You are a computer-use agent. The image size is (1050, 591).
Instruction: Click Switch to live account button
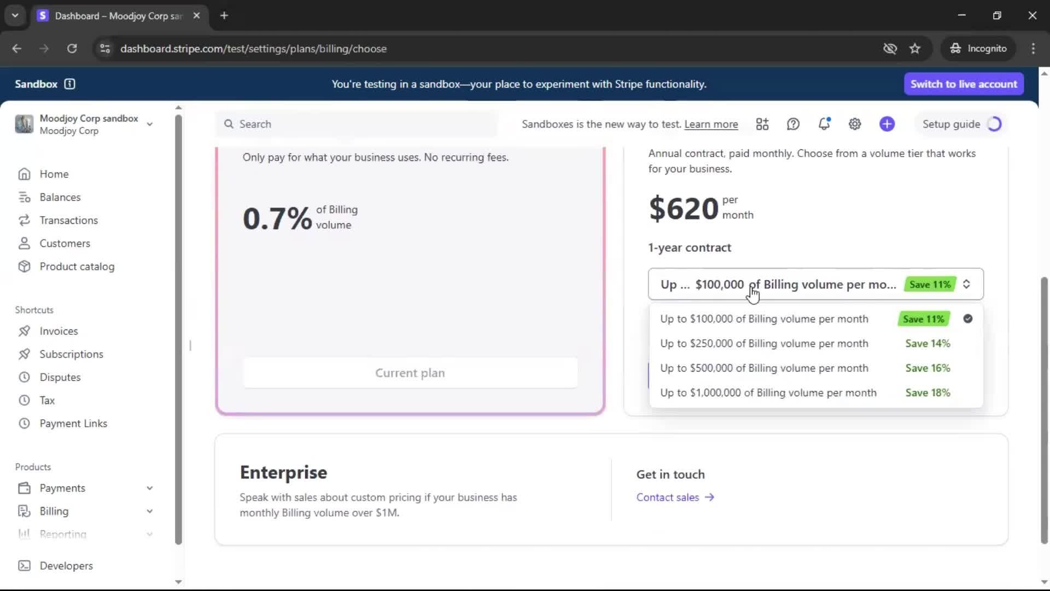point(964,84)
